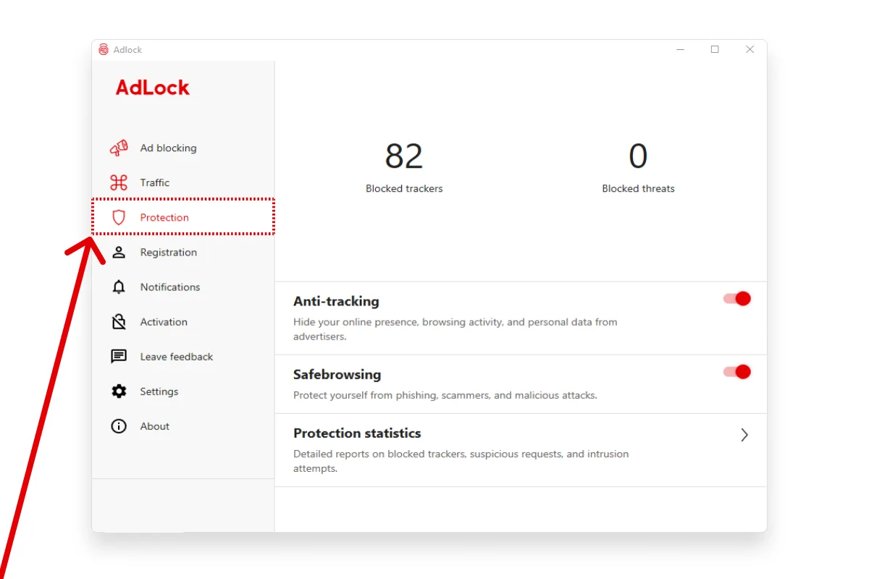Image resolution: width=869 pixels, height=579 pixels.
Task: Maximize the Adlock window
Action: point(715,49)
